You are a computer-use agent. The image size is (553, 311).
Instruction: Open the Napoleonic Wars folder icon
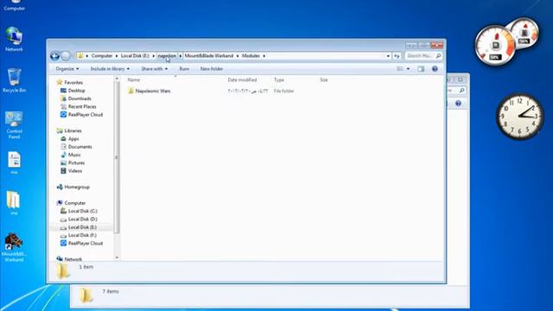click(130, 91)
